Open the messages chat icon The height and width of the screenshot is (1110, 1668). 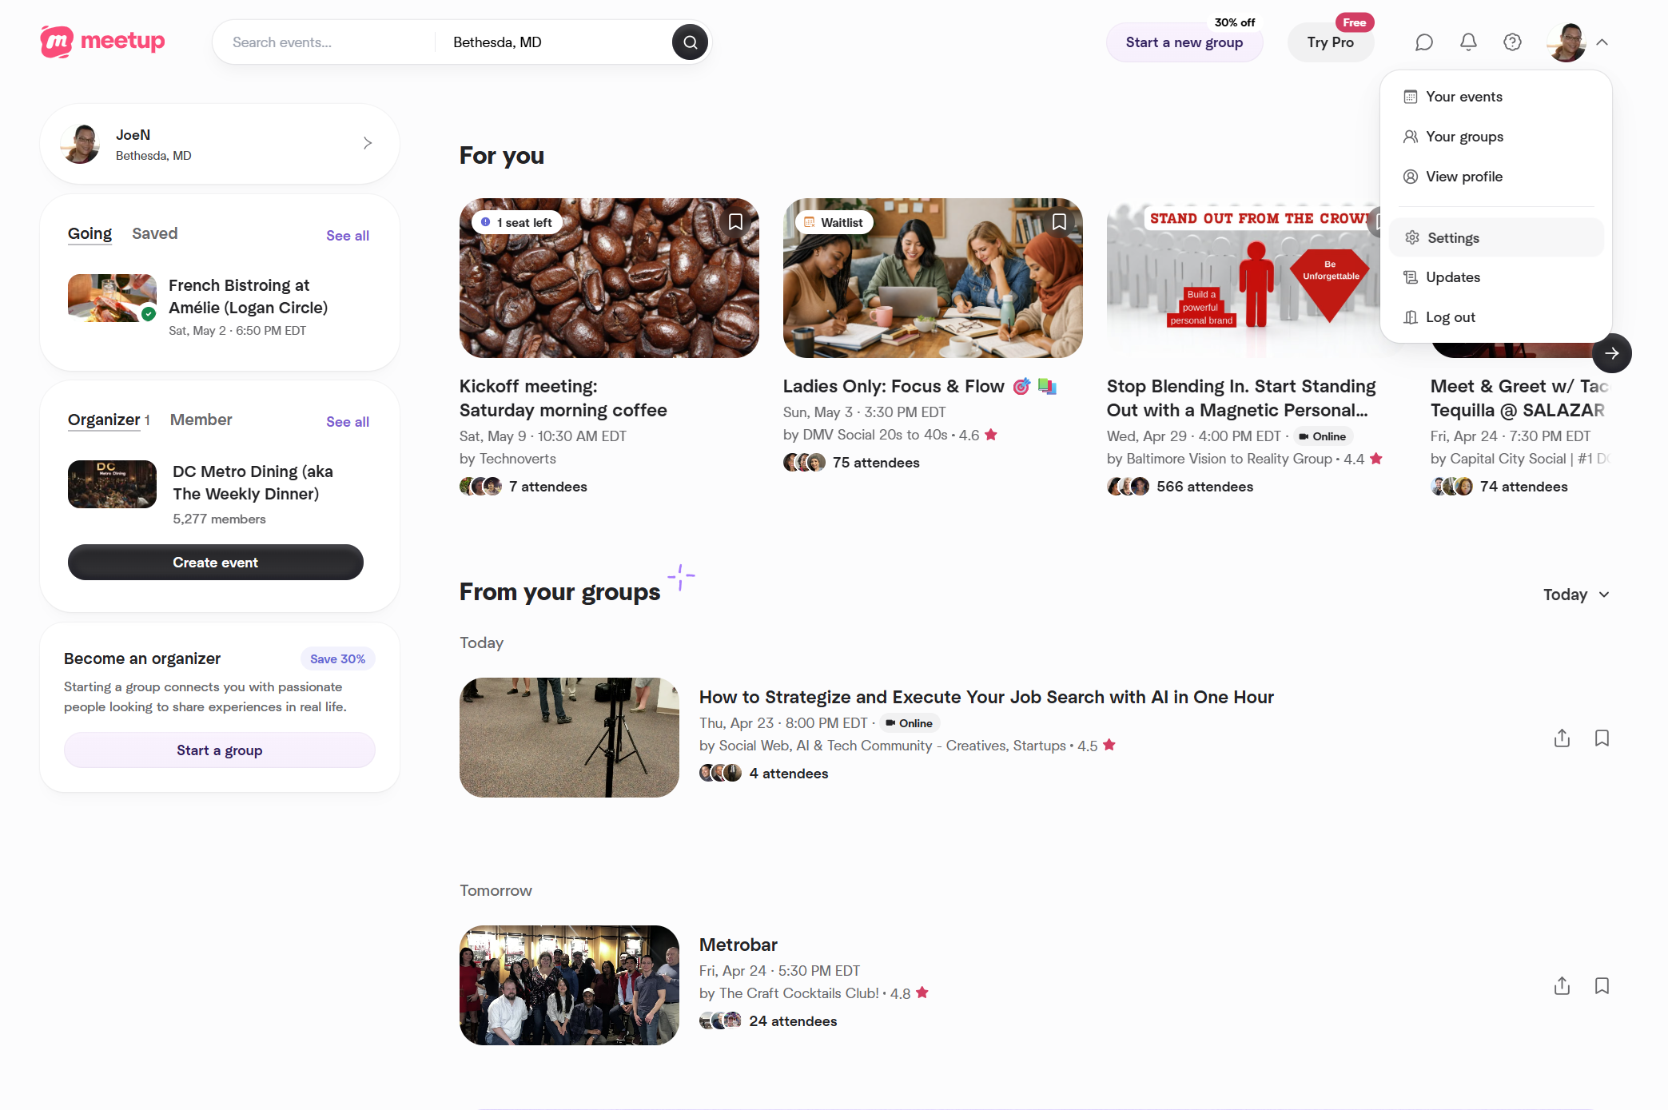coord(1423,42)
